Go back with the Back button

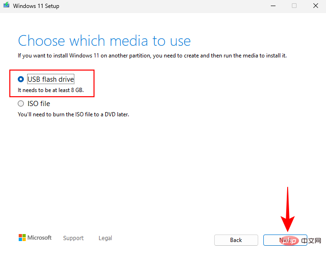click(x=236, y=240)
